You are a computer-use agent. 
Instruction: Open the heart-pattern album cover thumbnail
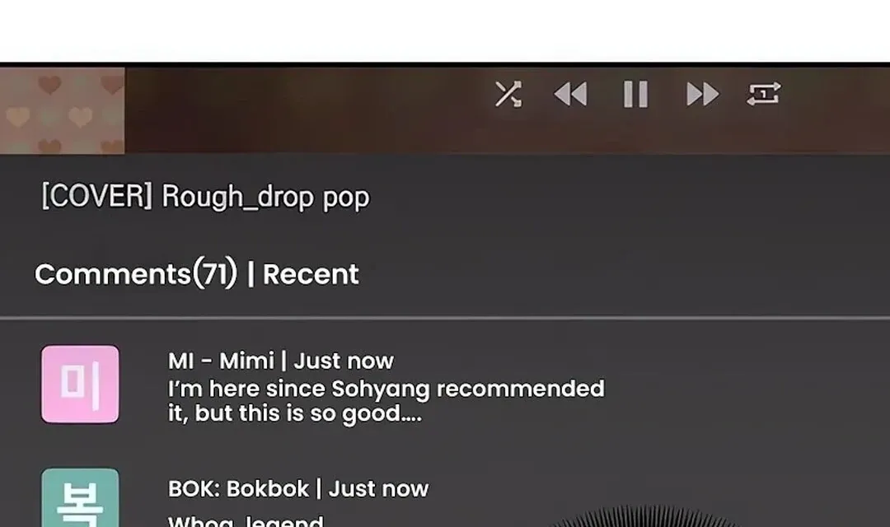[x=63, y=110]
